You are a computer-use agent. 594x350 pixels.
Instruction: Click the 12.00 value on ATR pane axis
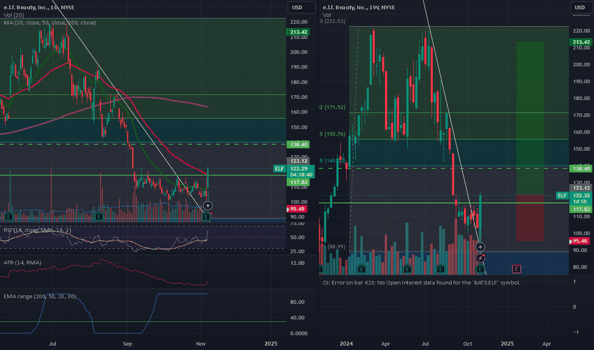click(298, 263)
